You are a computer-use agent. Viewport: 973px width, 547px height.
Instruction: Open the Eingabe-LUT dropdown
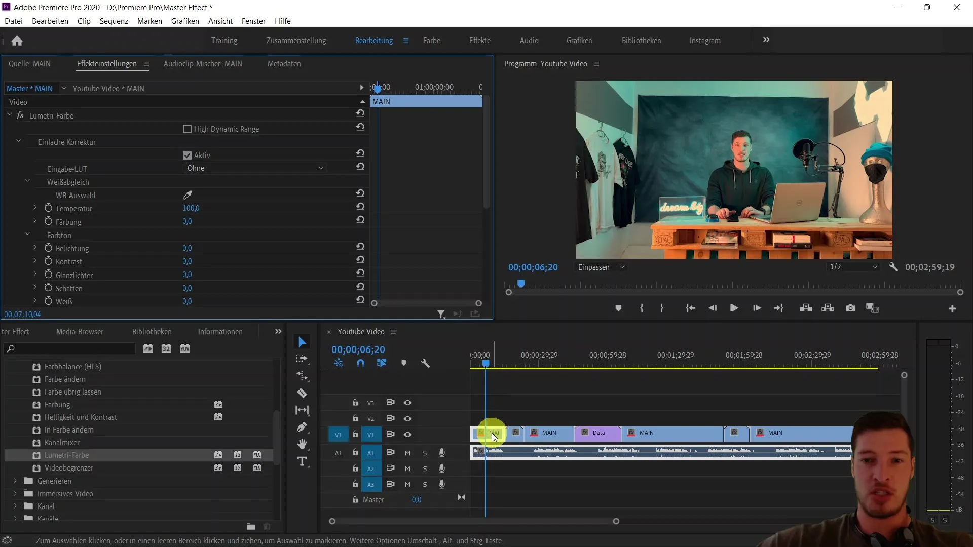point(255,168)
